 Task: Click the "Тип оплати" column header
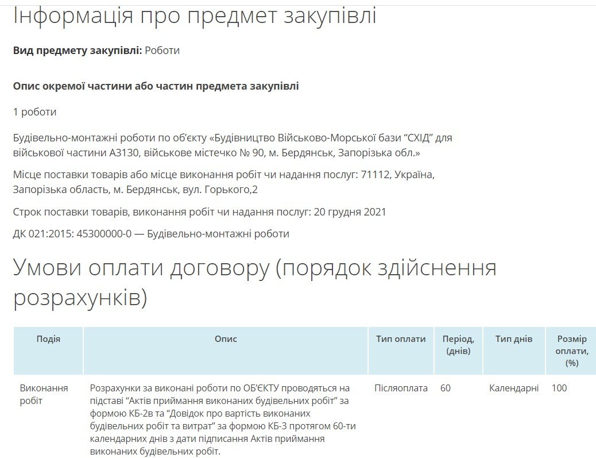tap(401, 339)
